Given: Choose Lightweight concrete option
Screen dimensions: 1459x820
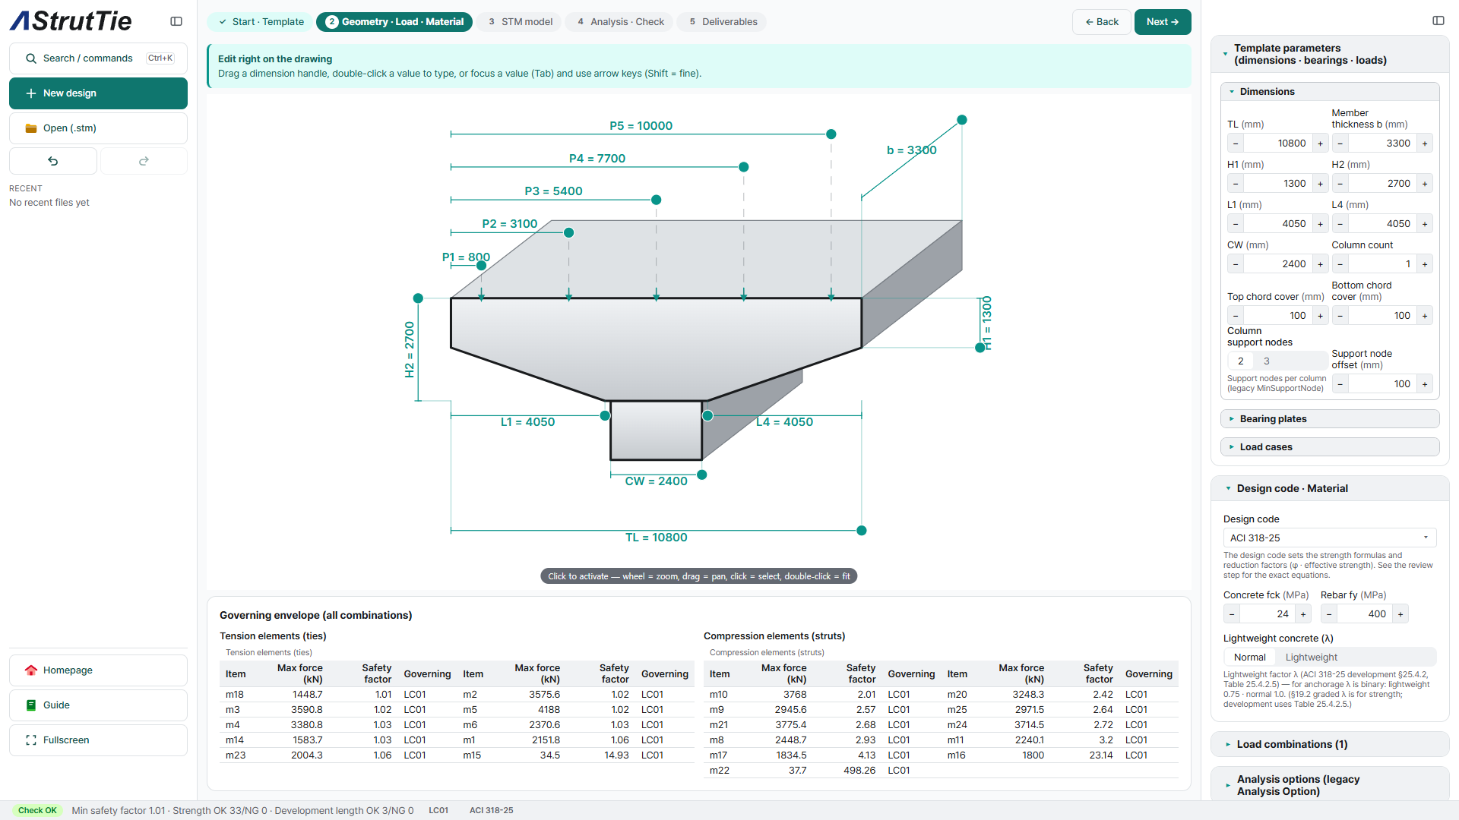Looking at the screenshot, I should [x=1312, y=658].
